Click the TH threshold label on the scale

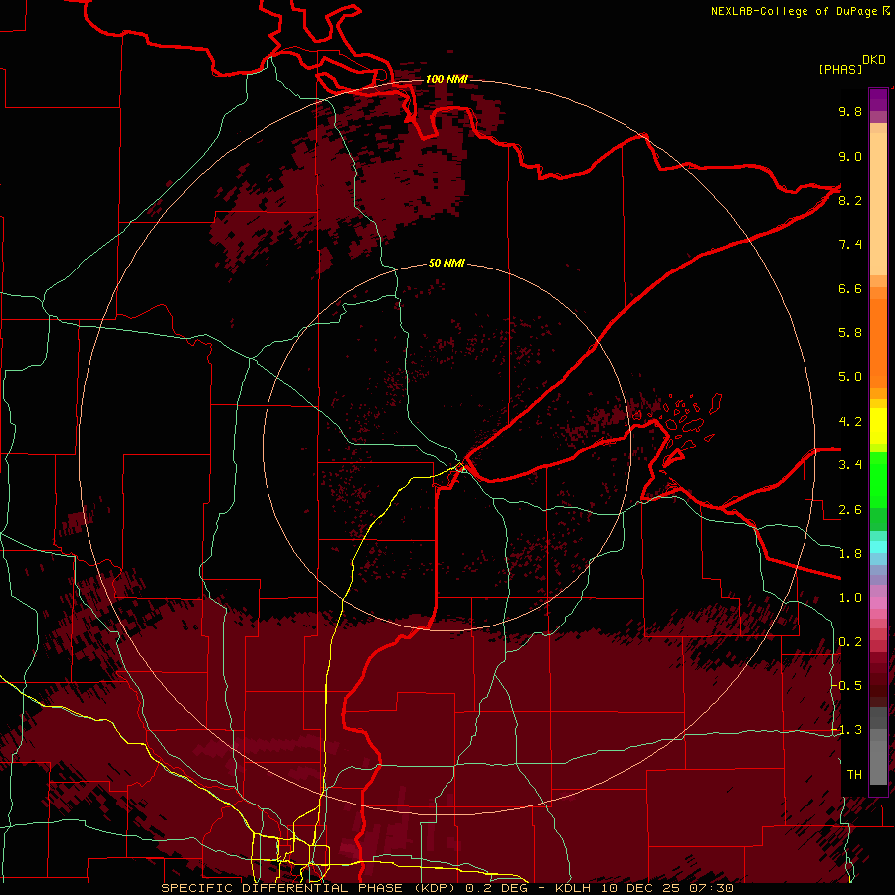pyautogui.click(x=854, y=775)
